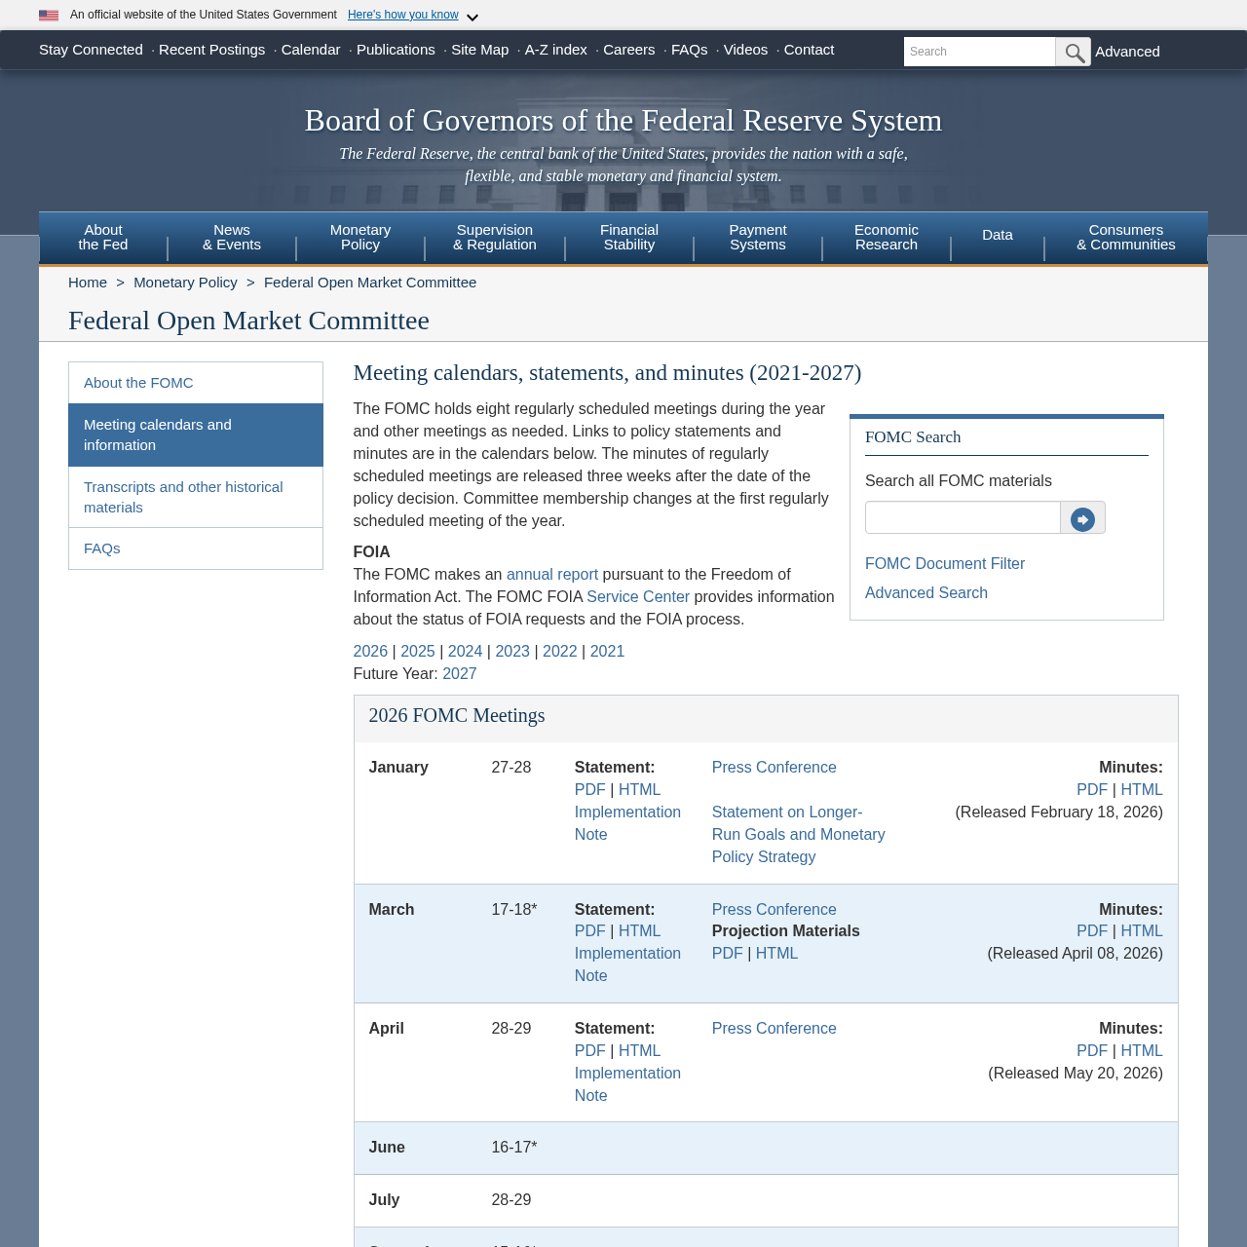This screenshot has width=1247, height=1247.
Task: Select About the FOMC in sidebar
Action: tap(196, 383)
